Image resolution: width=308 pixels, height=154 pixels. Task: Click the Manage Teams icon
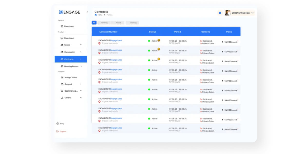point(62,77)
